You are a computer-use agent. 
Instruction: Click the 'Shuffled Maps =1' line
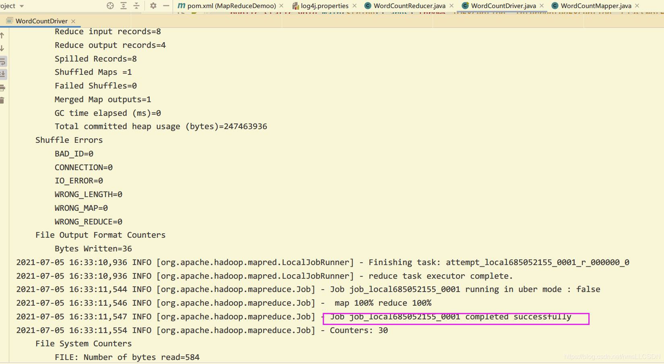93,72
